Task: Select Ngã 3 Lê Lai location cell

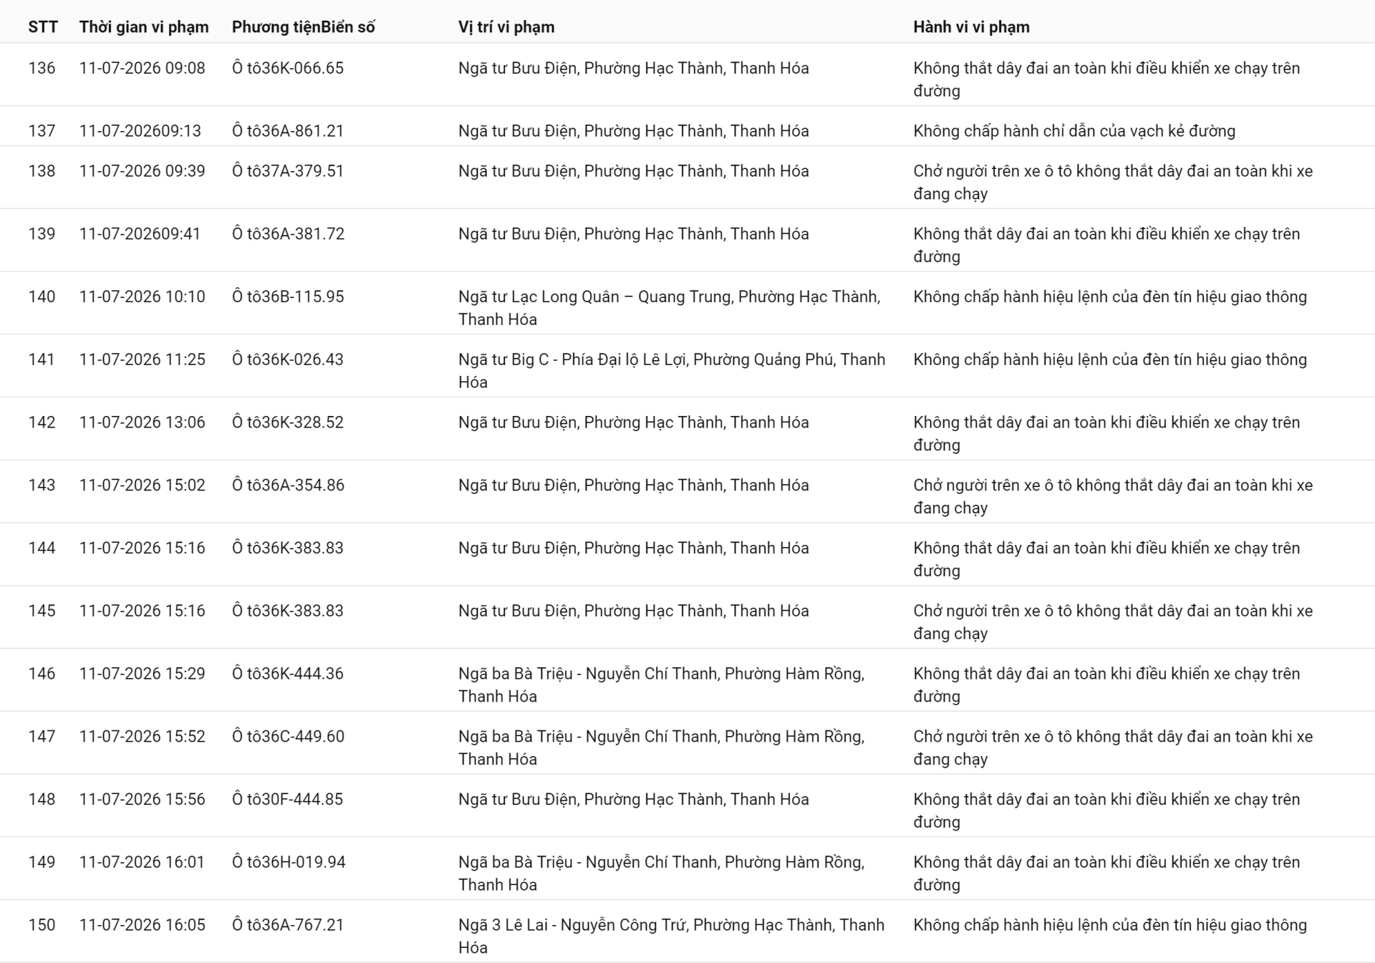Action: tap(672, 936)
